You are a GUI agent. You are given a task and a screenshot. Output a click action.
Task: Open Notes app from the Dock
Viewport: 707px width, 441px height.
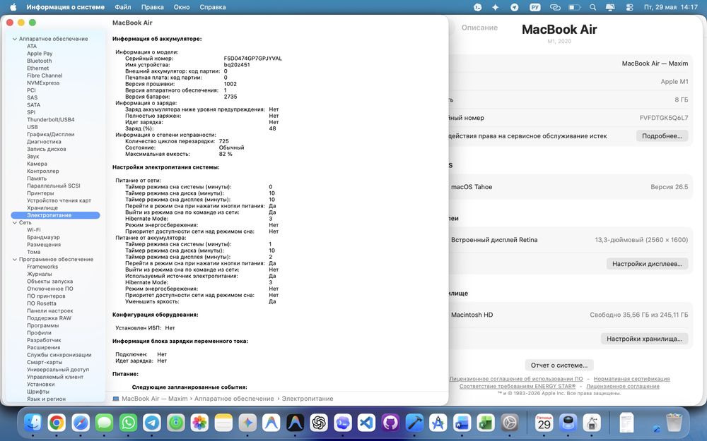click(x=223, y=423)
